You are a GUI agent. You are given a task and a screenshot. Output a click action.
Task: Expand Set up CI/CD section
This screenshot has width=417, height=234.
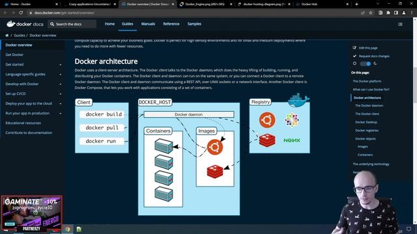[61, 94]
